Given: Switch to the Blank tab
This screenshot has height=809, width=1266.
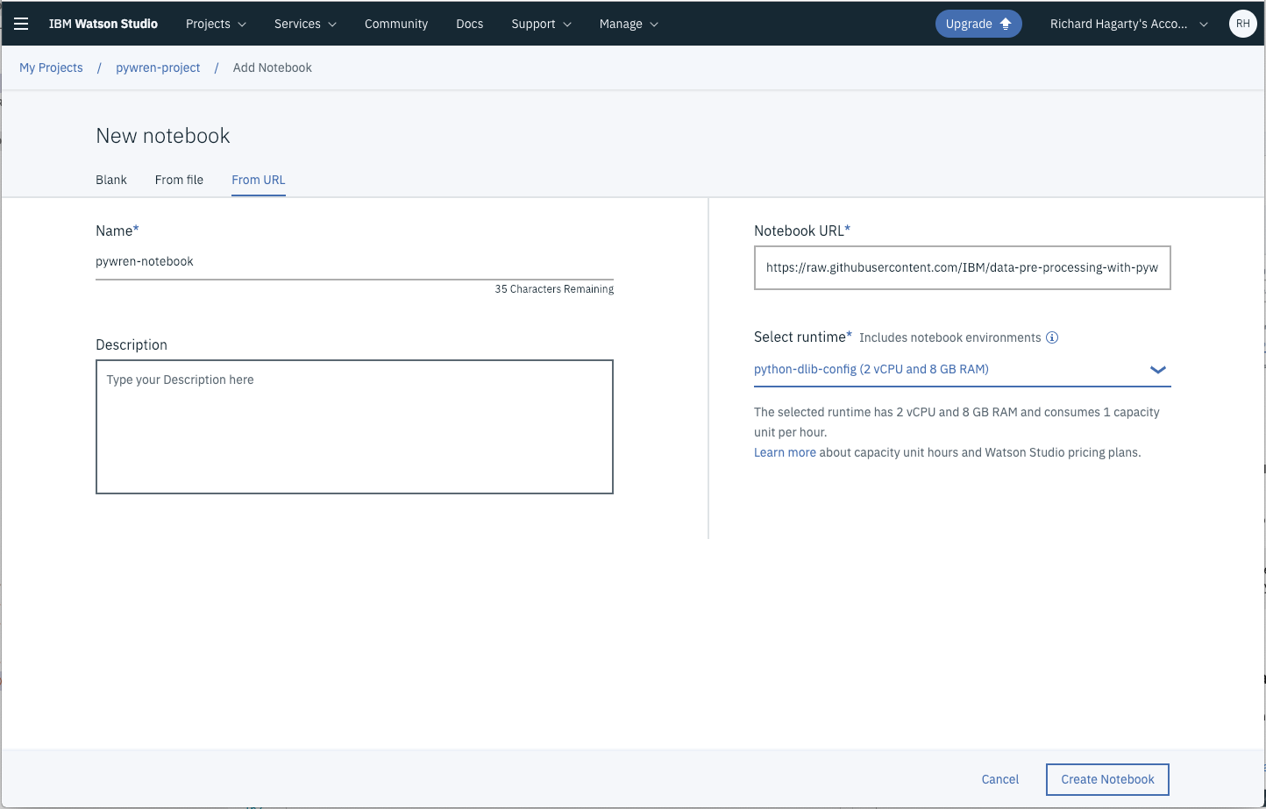Looking at the screenshot, I should [111, 180].
